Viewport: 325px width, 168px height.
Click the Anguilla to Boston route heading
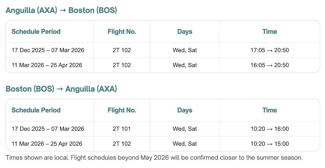point(61,10)
